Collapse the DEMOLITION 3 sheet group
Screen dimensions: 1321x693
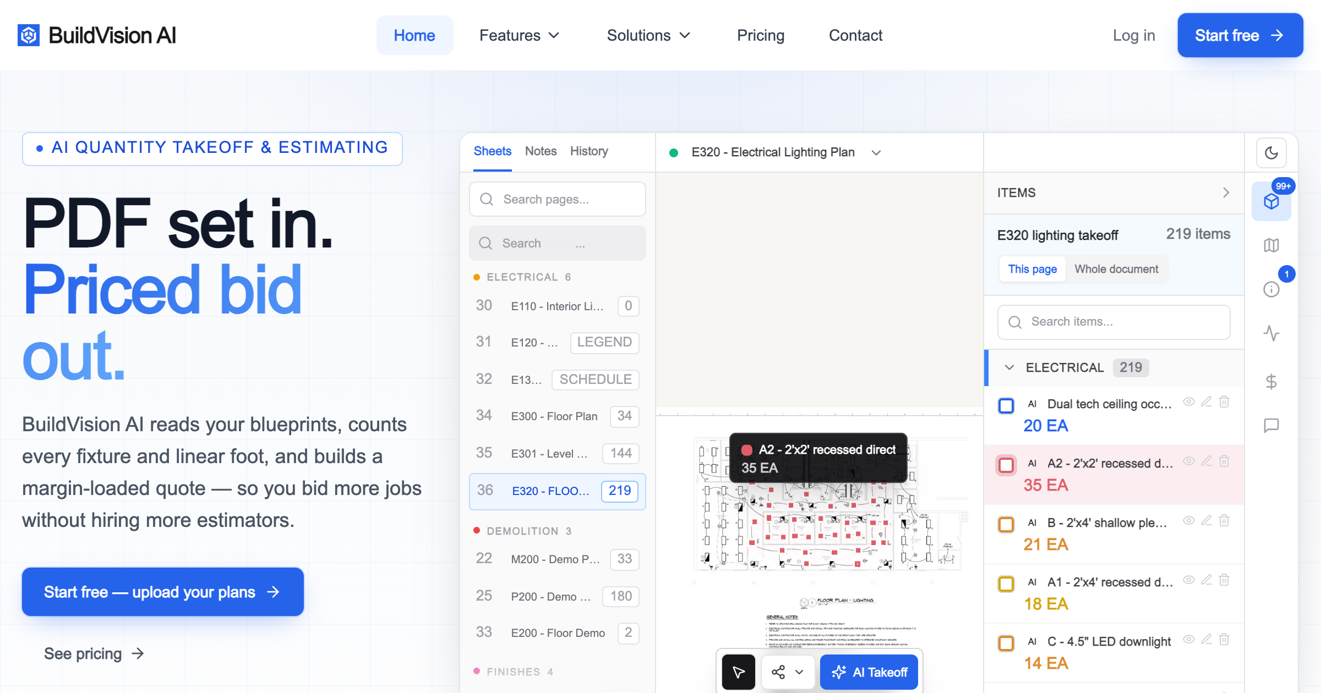click(x=523, y=531)
